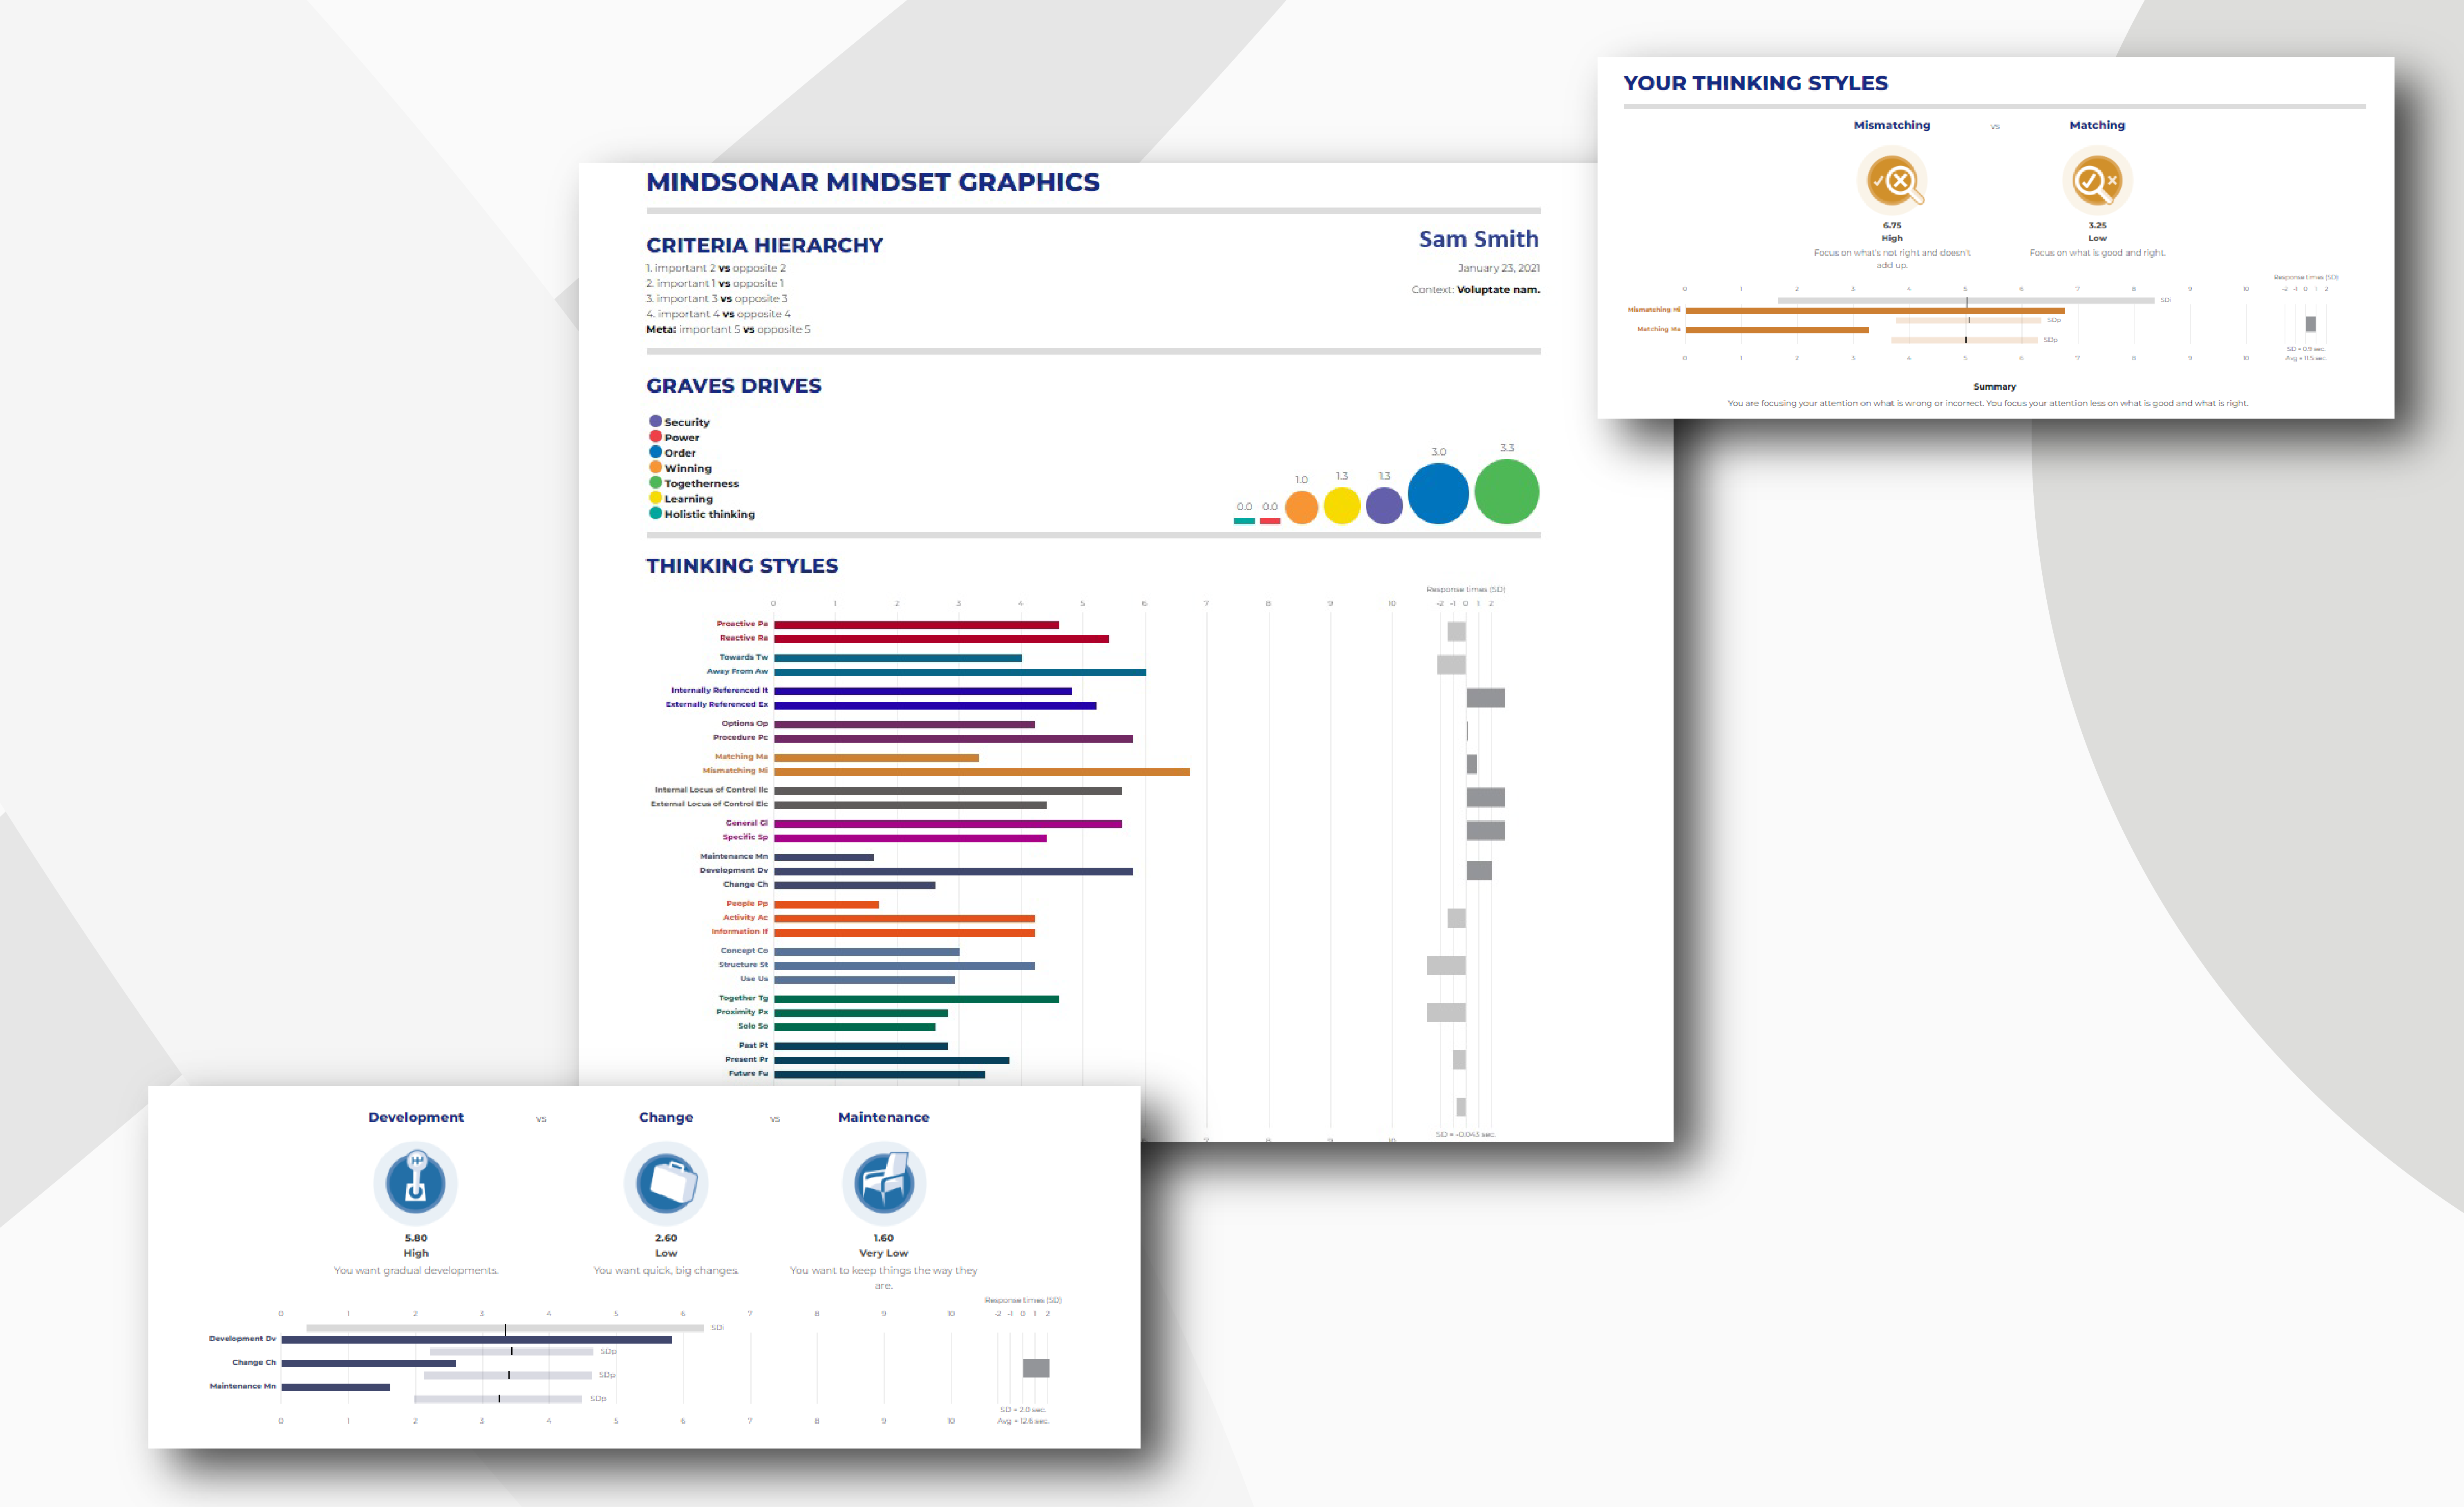Click the Mismatching magnifier icon in Your Thinking Styles
The width and height of the screenshot is (2464, 1507).
click(1892, 181)
